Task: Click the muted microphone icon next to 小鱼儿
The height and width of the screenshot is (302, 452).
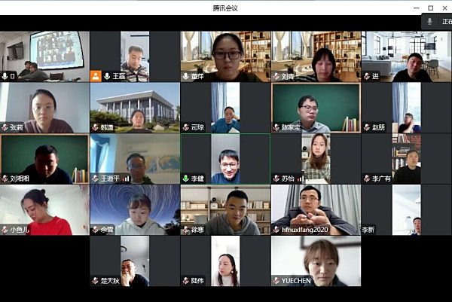Action: click(x=5, y=230)
